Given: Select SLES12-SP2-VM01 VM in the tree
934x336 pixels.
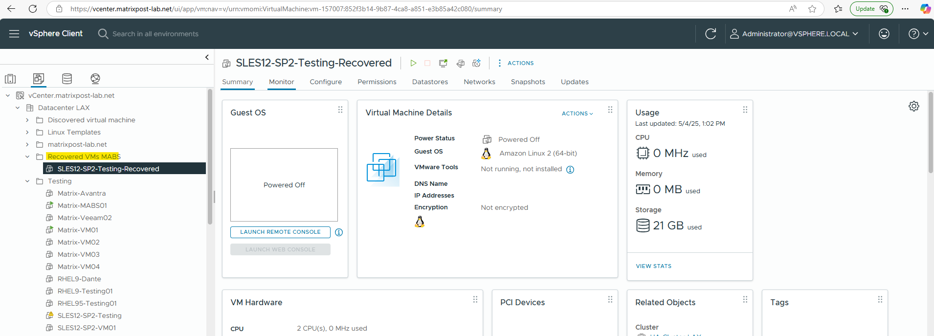Looking at the screenshot, I should click(x=86, y=328).
